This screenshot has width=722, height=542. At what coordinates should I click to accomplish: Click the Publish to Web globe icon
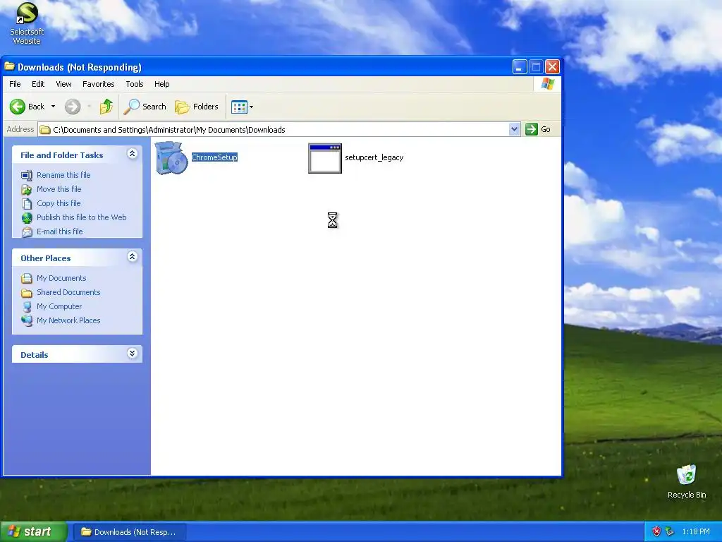[27, 217]
